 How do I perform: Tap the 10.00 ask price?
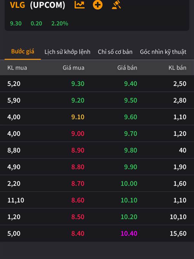tap(129, 184)
